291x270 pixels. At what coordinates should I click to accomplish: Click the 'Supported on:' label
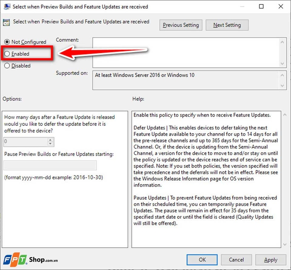[72, 73]
